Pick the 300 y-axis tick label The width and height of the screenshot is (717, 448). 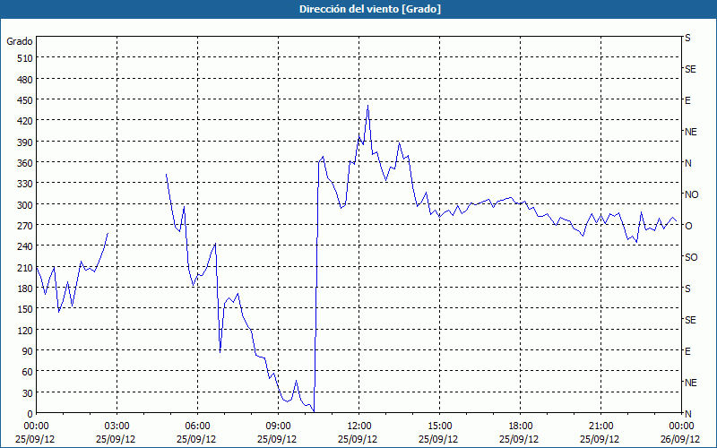25,204
